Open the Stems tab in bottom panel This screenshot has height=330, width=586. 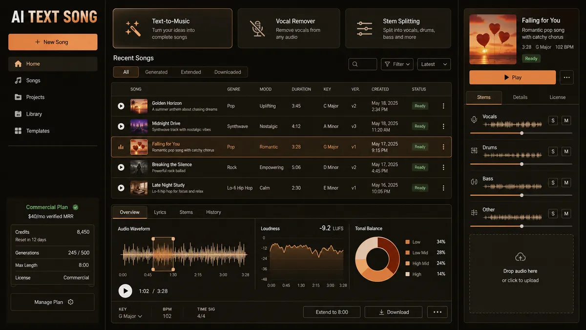(186, 212)
